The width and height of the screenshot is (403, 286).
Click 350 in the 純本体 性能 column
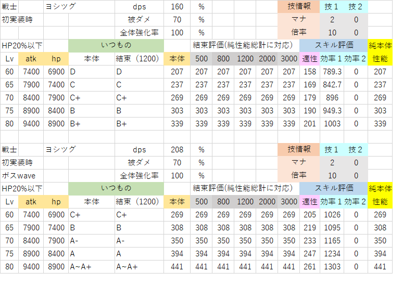coord(380,241)
